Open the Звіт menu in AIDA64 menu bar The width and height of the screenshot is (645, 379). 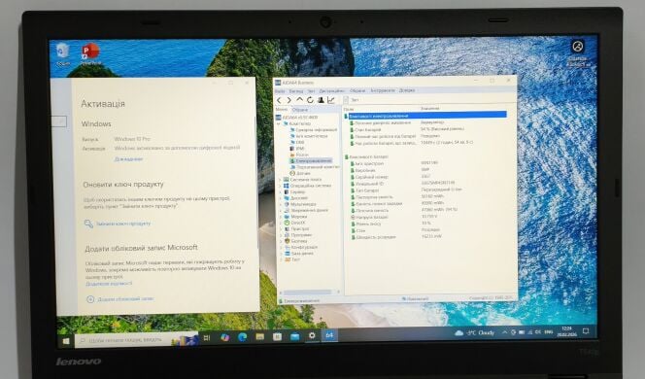click(x=312, y=91)
